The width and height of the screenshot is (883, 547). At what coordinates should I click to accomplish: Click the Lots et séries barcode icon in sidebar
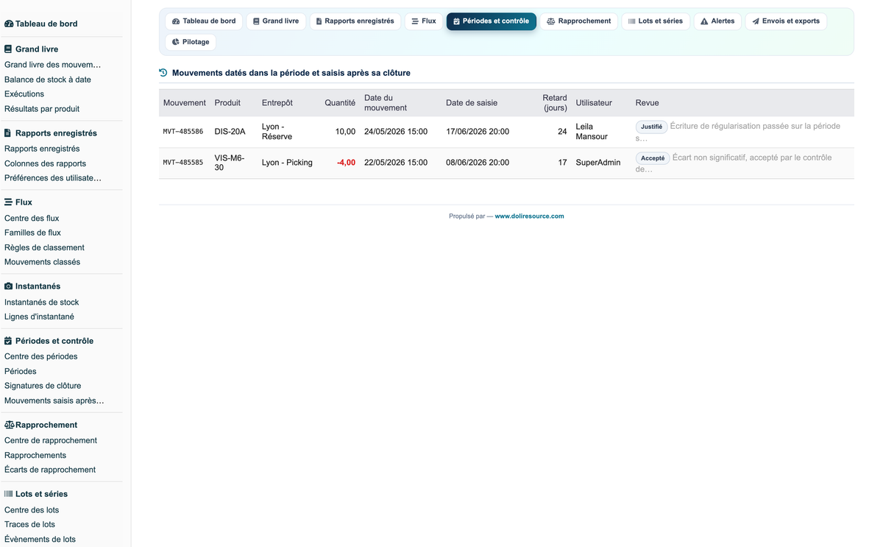9,494
